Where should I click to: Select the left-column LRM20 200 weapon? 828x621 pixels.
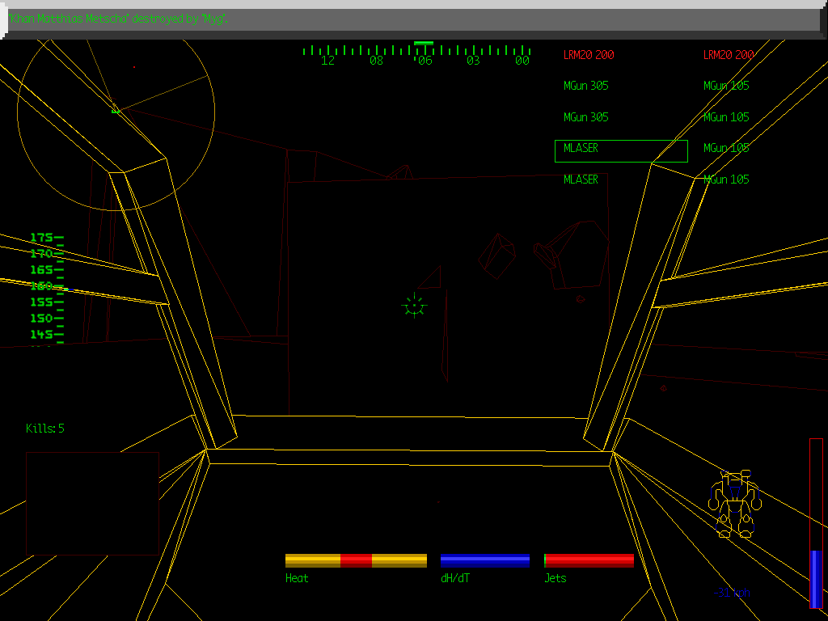click(x=588, y=55)
